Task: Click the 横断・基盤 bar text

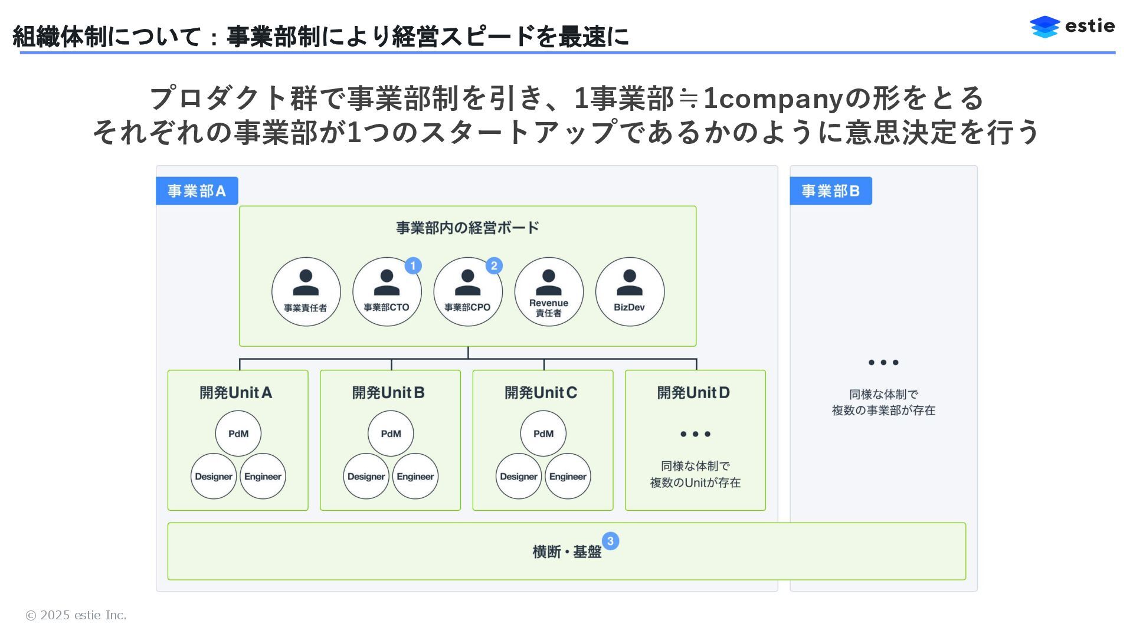Action: tap(566, 552)
